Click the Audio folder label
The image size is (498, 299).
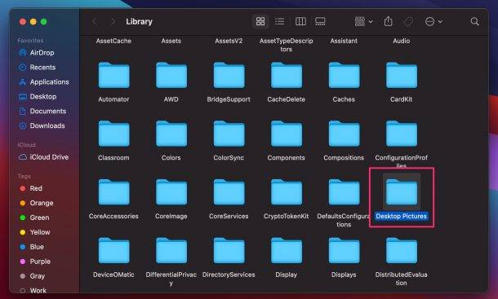click(401, 41)
